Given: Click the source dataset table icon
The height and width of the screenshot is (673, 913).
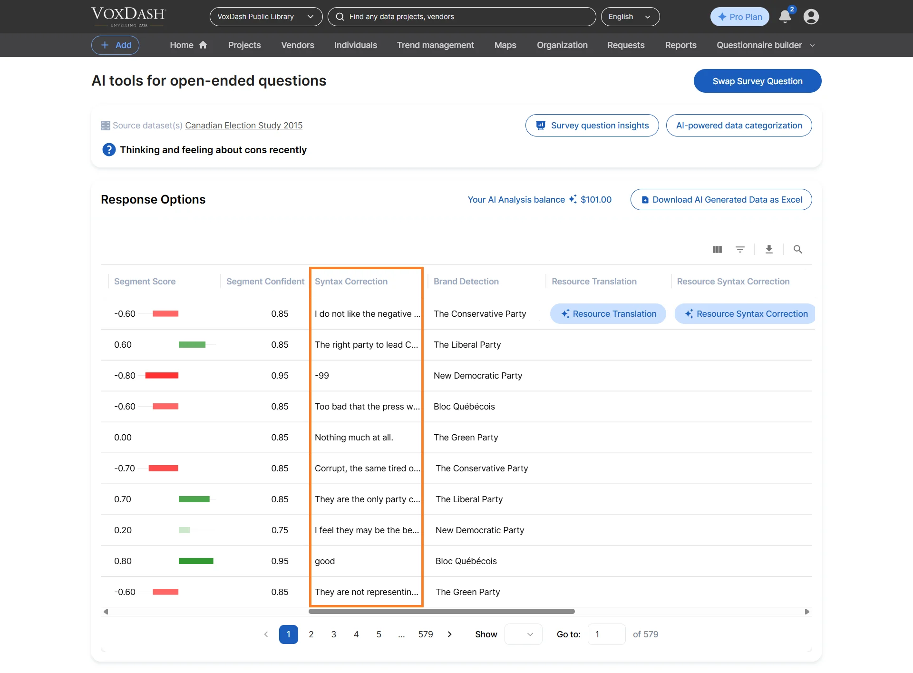Looking at the screenshot, I should point(106,126).
